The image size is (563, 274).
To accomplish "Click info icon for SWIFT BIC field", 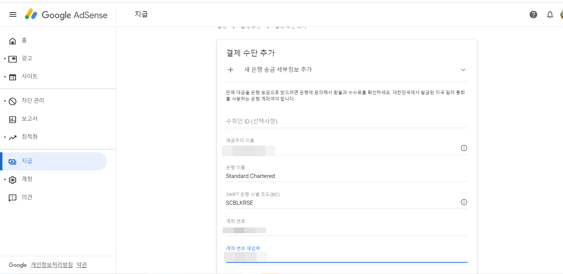I will pyautogui.click(x=464, y=202).
